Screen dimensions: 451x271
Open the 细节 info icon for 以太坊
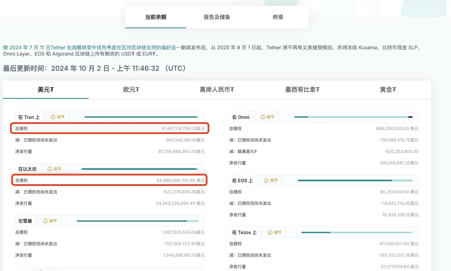(x=54, y=169)
